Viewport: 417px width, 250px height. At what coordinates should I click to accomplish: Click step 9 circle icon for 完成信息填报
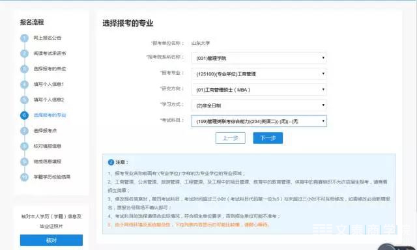tap(24, 161)
